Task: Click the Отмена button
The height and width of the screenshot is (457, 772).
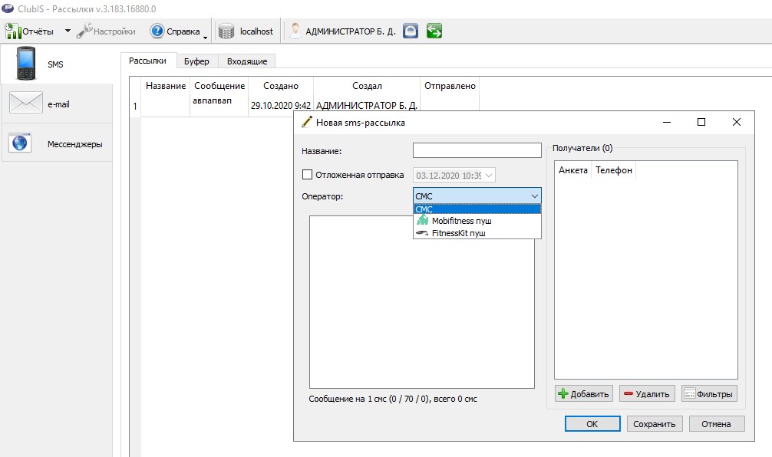Action: click(x=717, y=423)
